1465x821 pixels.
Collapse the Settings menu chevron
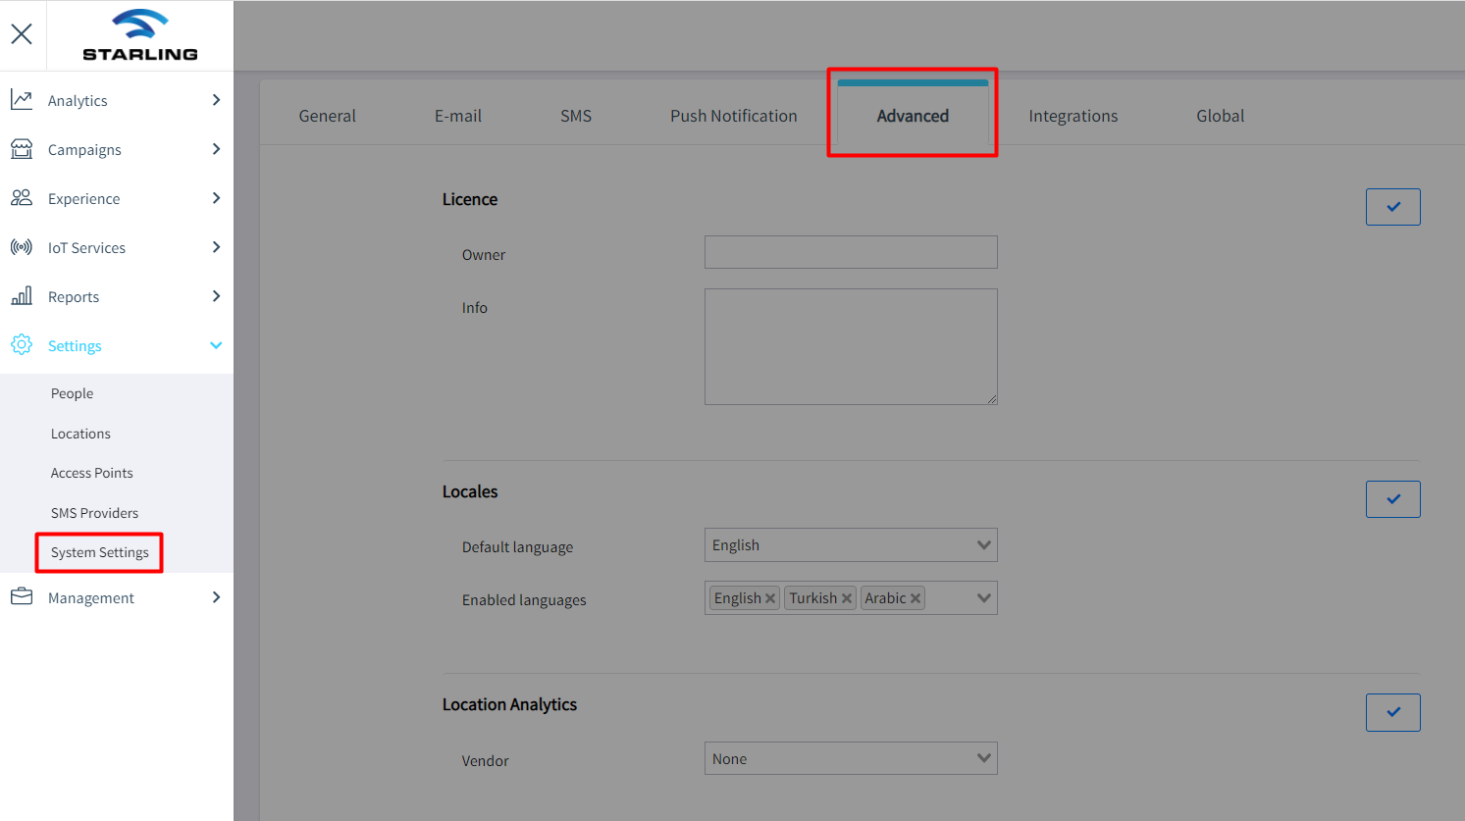pyautogui.click(x=216, y=345)
